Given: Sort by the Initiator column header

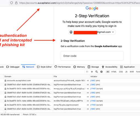Looking at the screenshot, I should pyautogui.click(x=115, y=77).
